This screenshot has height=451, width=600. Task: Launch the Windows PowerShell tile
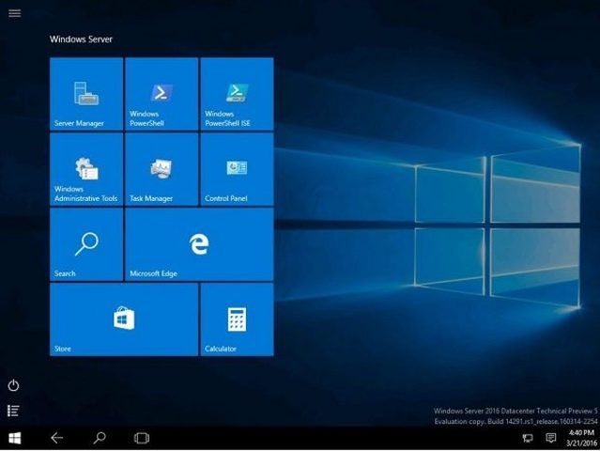[162, 94]
